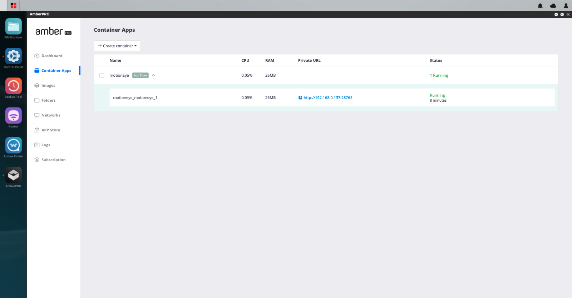
Task: View the Logs section
Action: 46,145
